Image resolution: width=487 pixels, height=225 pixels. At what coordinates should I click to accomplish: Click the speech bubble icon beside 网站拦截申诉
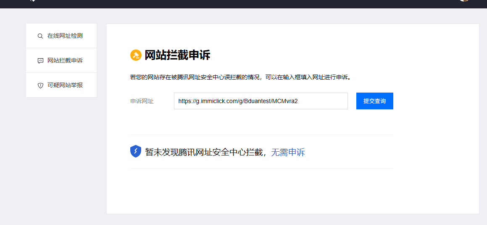coord(40,61)
